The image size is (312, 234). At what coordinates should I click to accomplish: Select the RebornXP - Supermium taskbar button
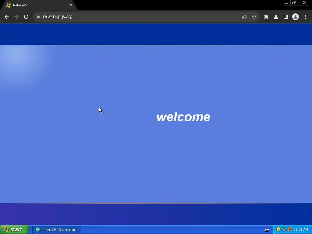coord(57,230)
